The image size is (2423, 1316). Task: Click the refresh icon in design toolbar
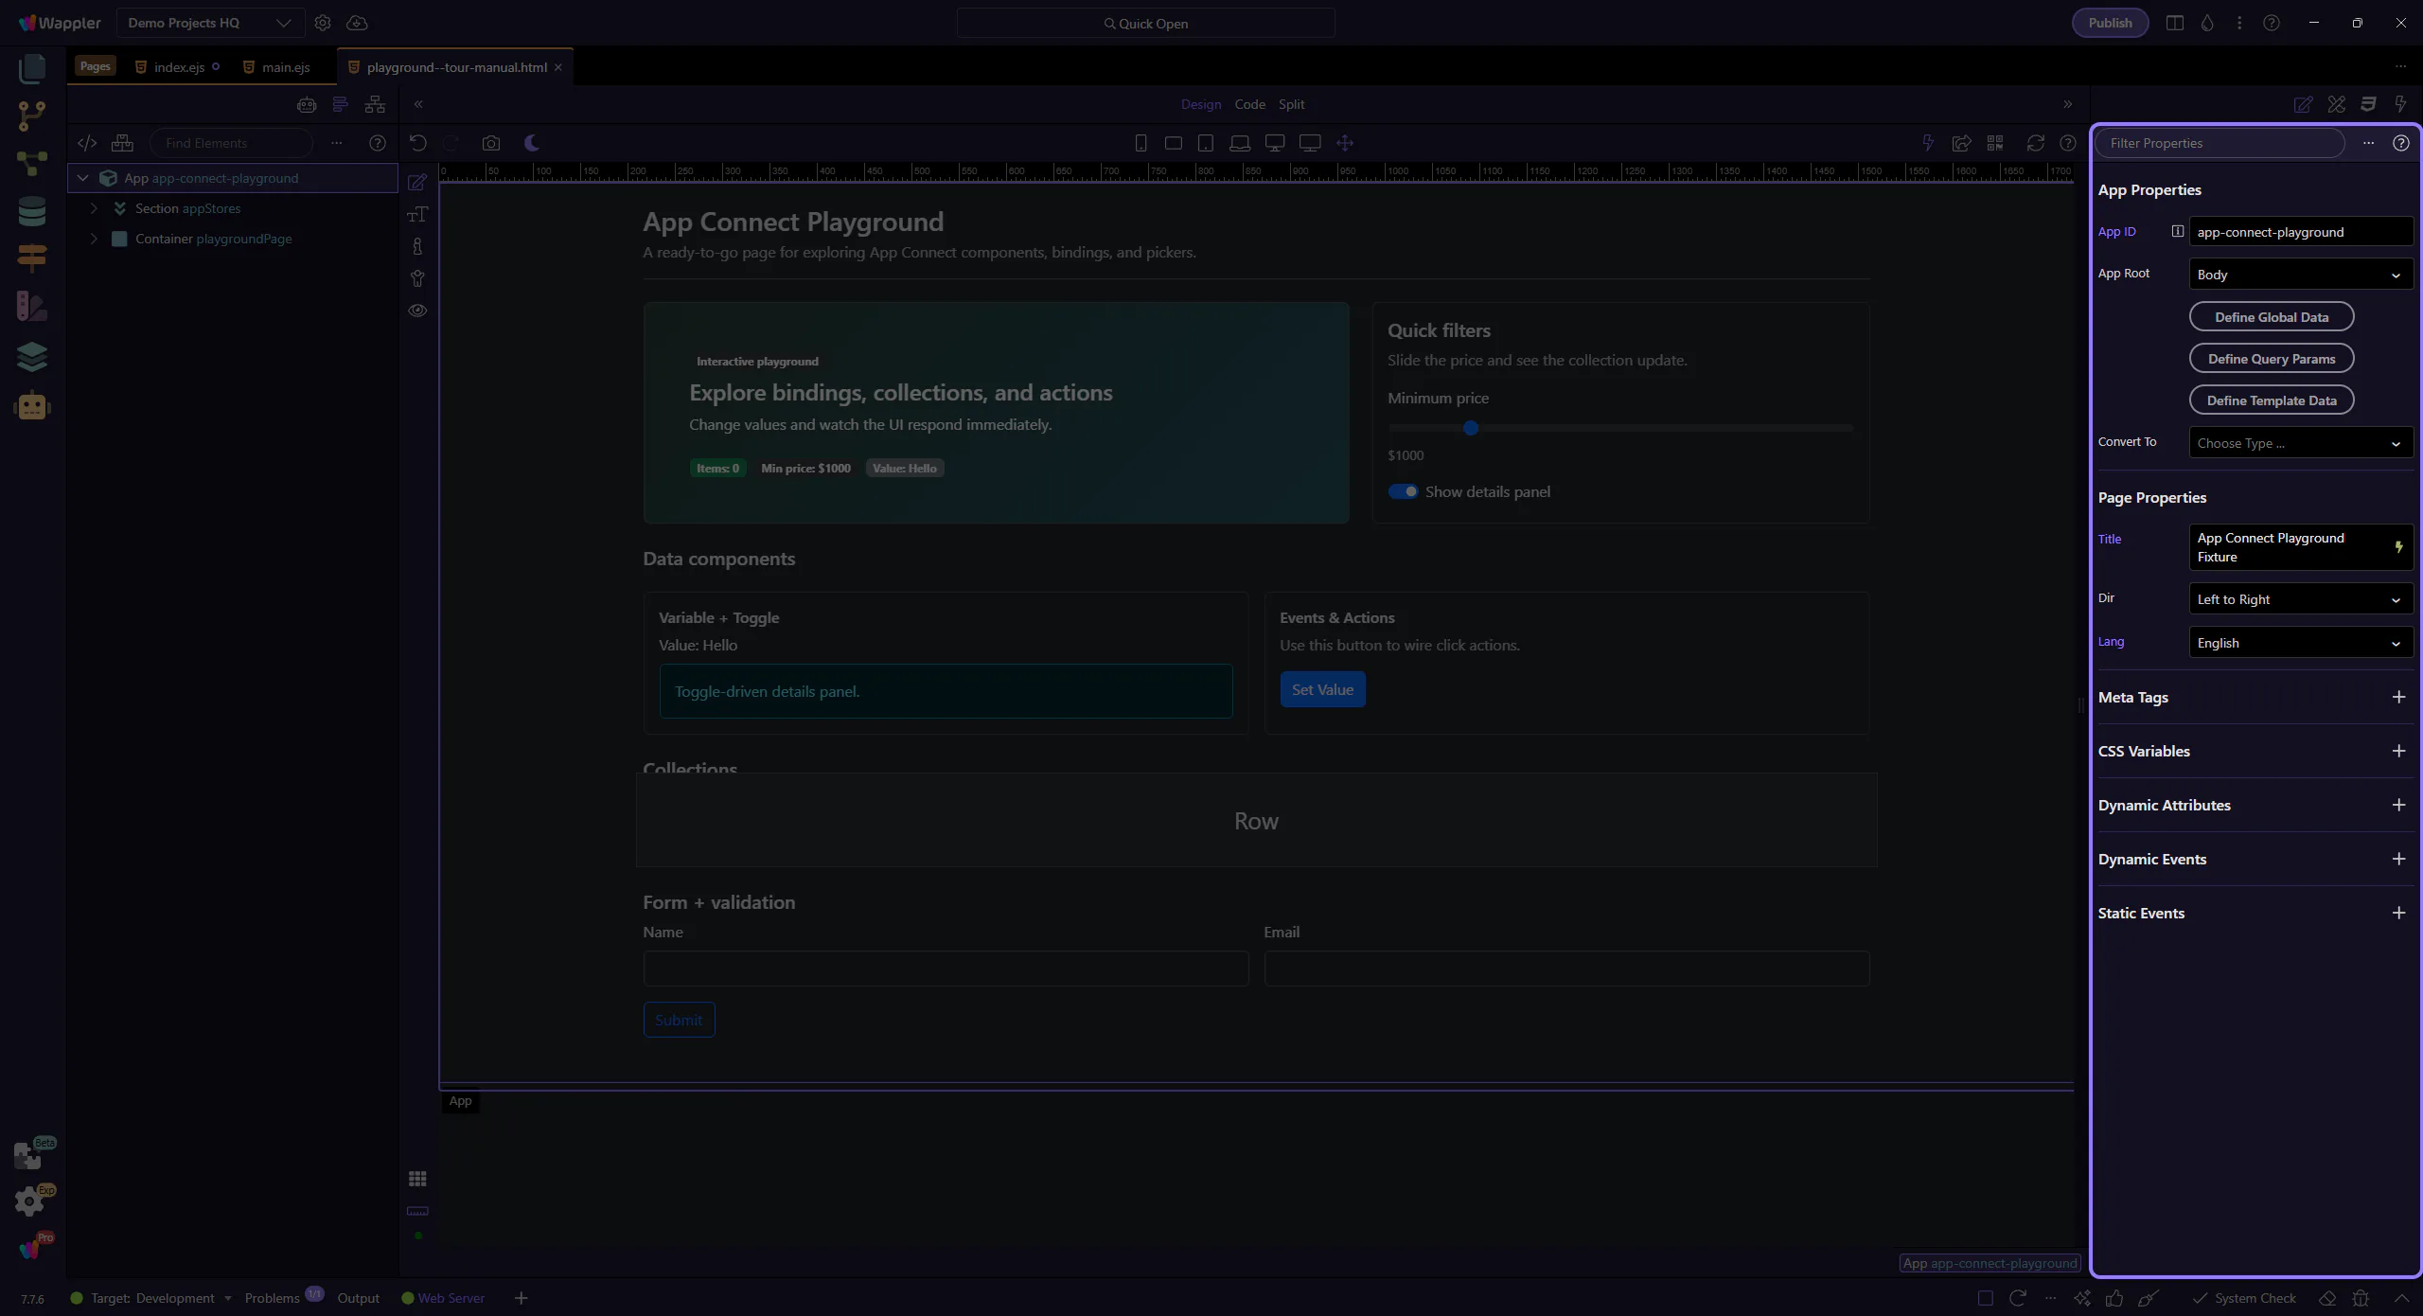[x=2035, y=143]
